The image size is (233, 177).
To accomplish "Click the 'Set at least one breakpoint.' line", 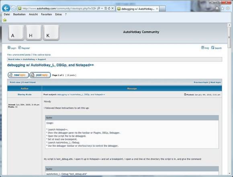I will pyautogui.click(x=62, y=139).
